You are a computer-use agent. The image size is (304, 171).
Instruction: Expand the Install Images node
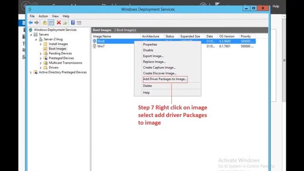pos(41,44)
